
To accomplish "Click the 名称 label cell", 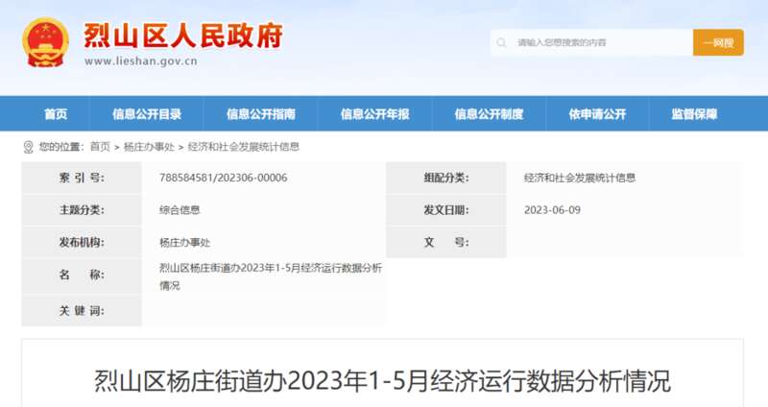I will click(82, 276).
